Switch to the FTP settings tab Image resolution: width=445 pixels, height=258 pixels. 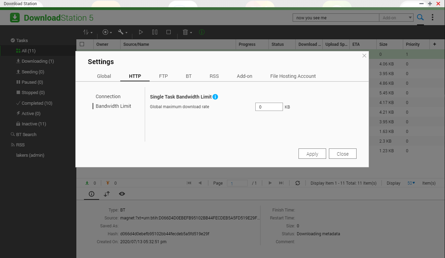[x=163, y=76]
